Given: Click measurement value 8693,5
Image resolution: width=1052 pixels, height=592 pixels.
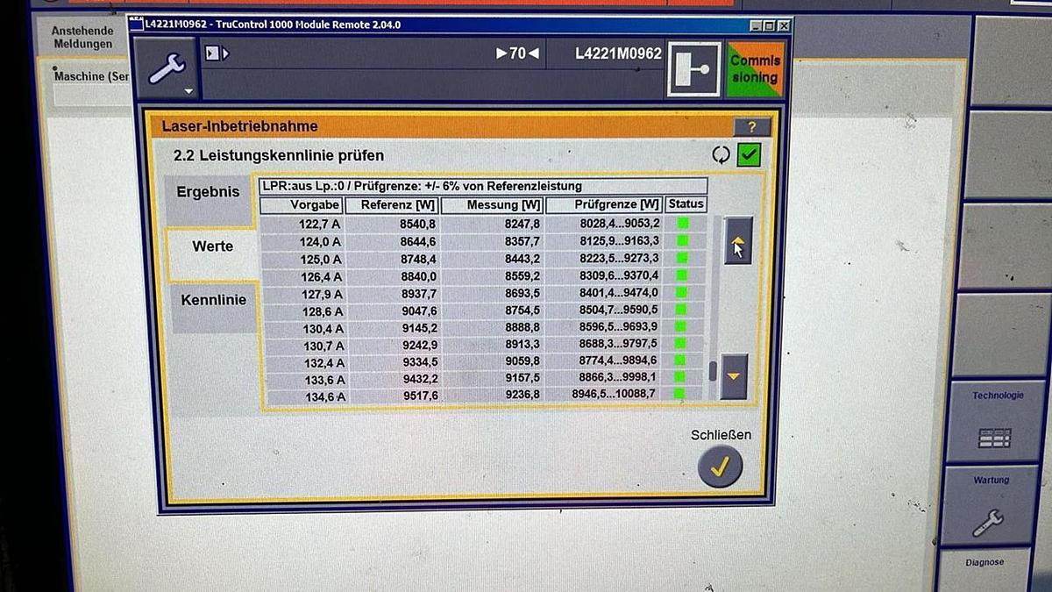Looking at the screenshot, I should (x=522, y=294).
